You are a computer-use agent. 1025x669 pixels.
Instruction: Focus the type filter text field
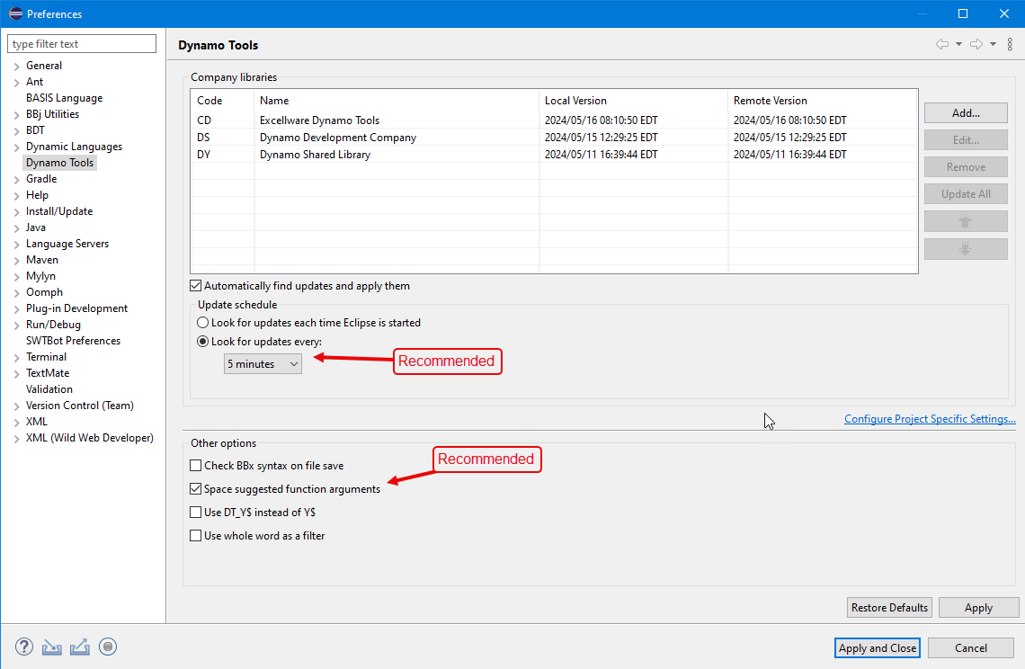82,44
